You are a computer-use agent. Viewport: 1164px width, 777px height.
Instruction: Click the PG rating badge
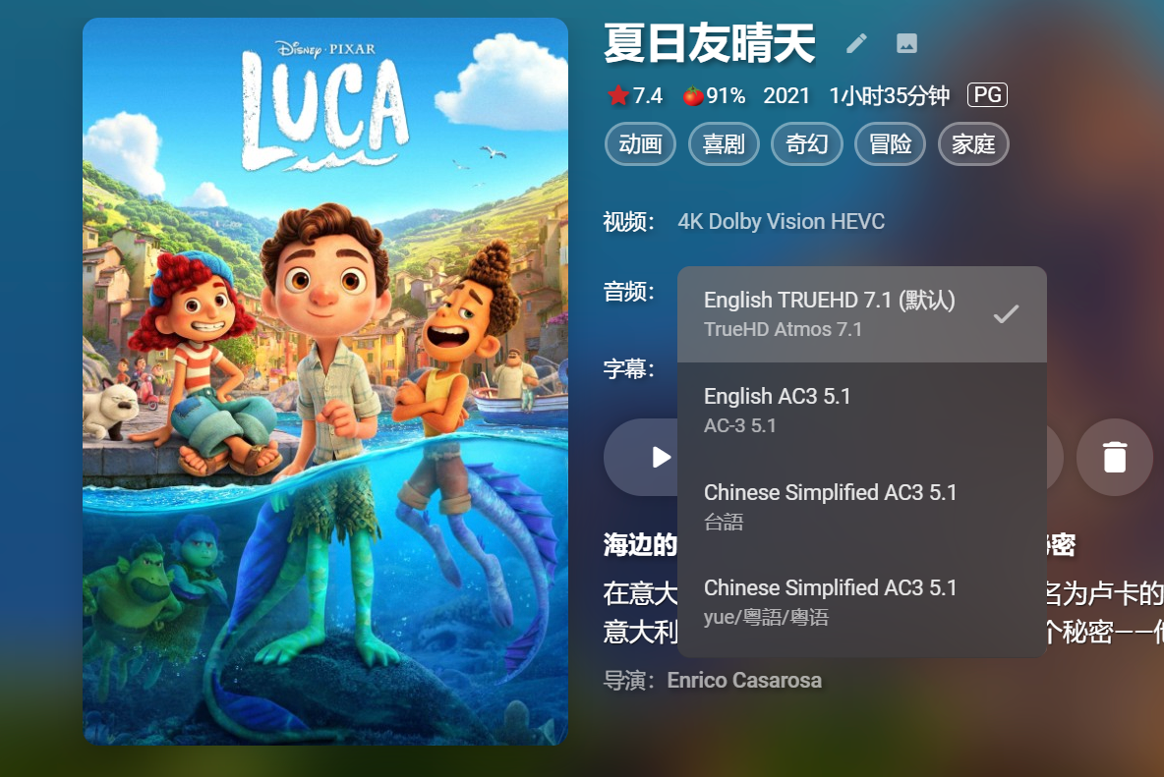987,95
